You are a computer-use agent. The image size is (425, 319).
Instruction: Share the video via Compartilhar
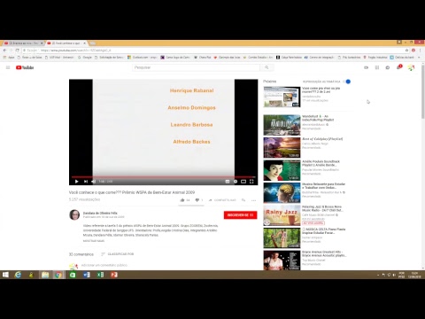222,200
